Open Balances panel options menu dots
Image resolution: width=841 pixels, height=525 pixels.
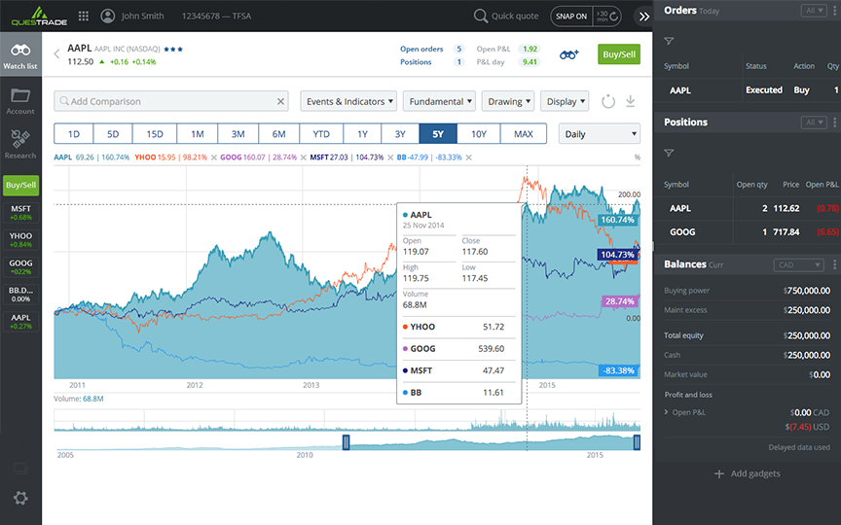tap(834, 264)
